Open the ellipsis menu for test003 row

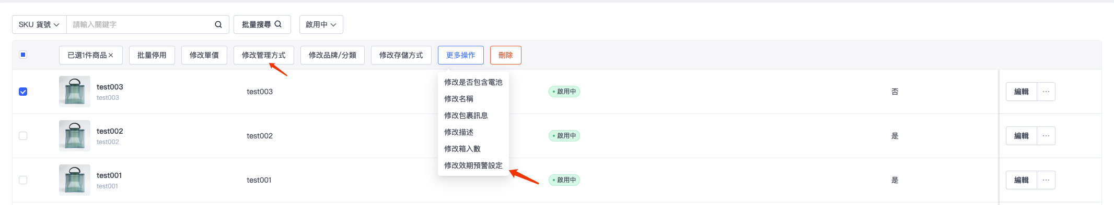[x=1046, y=92]
